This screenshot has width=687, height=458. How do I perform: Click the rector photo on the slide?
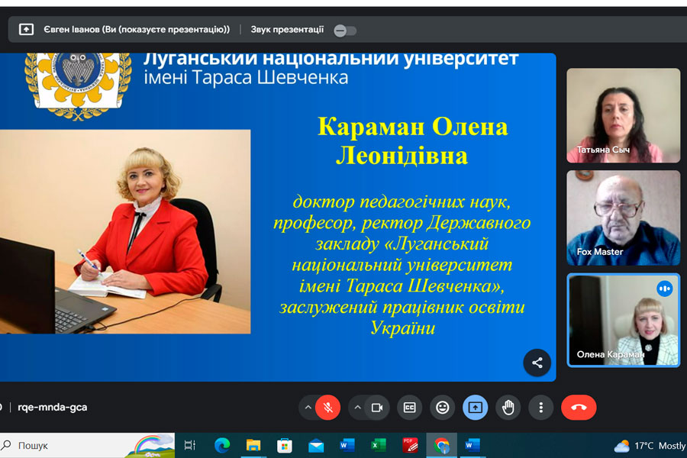tap(125, 231)
